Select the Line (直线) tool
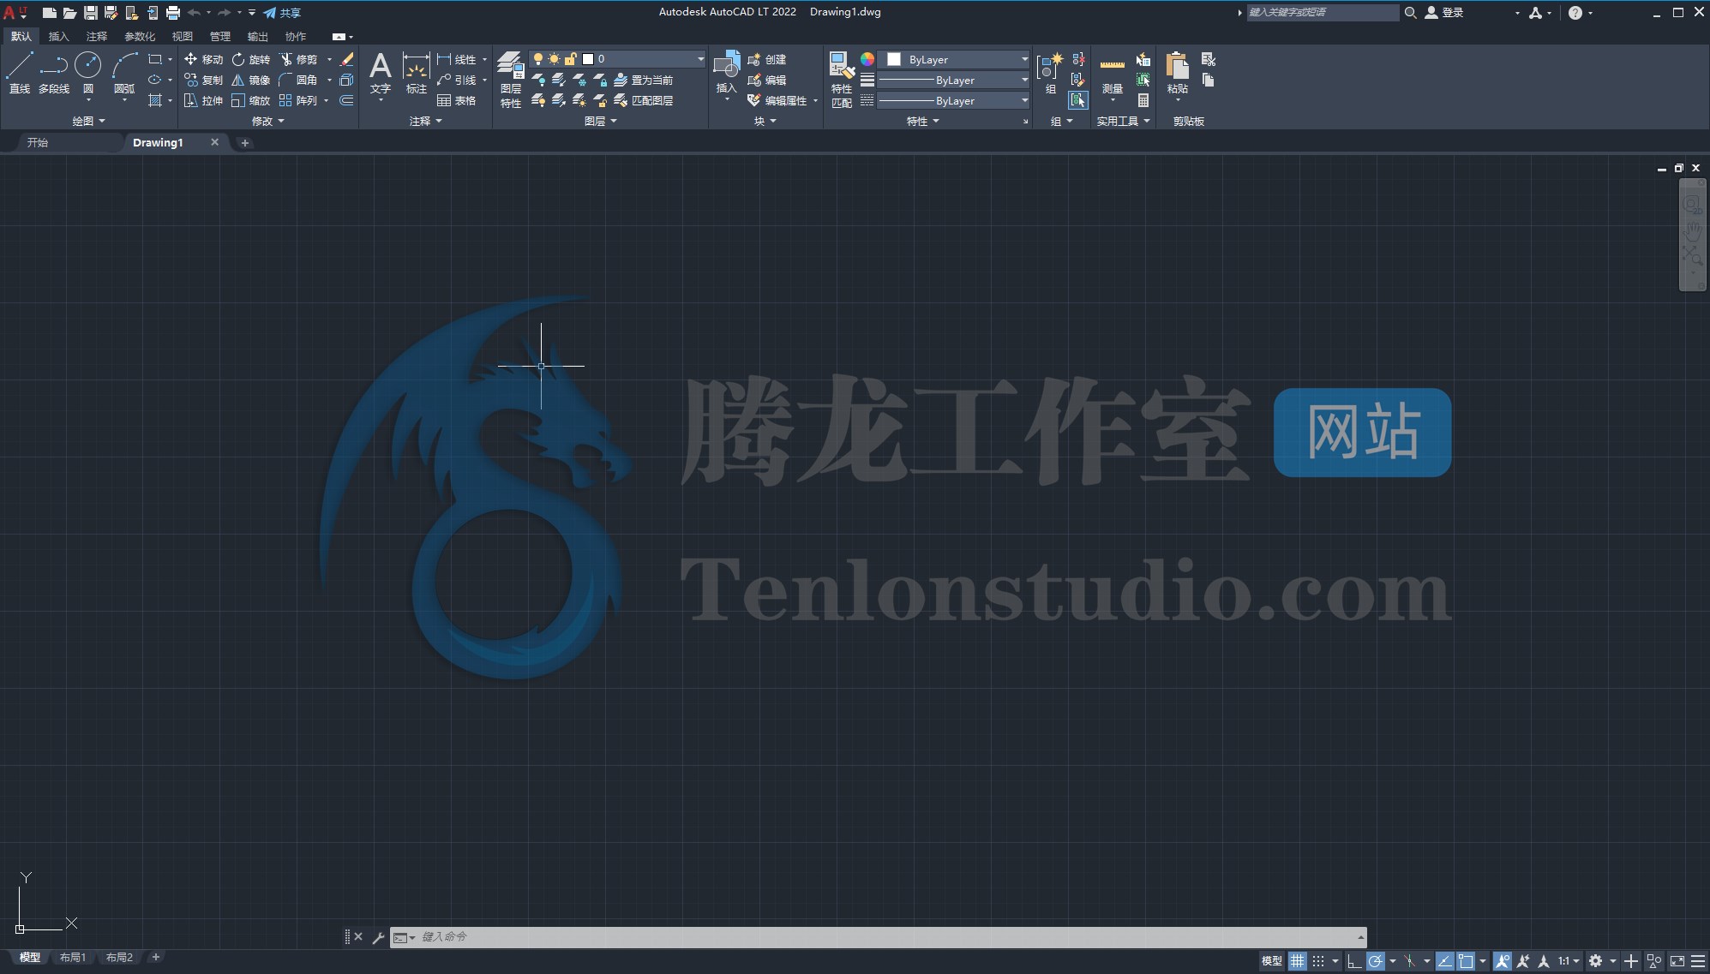 click(20, 72)
